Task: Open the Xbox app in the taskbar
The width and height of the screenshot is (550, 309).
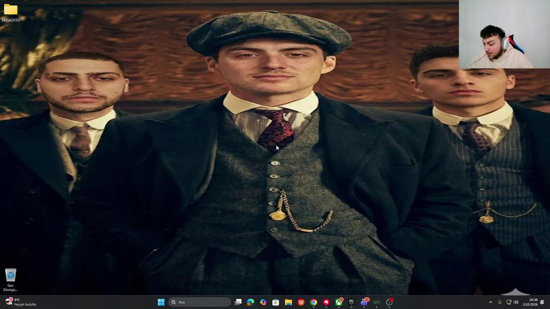Action: [339, 302]
